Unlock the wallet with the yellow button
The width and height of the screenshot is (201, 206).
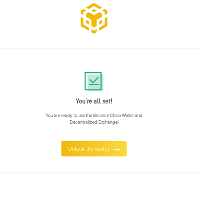(x=94, y=149)
